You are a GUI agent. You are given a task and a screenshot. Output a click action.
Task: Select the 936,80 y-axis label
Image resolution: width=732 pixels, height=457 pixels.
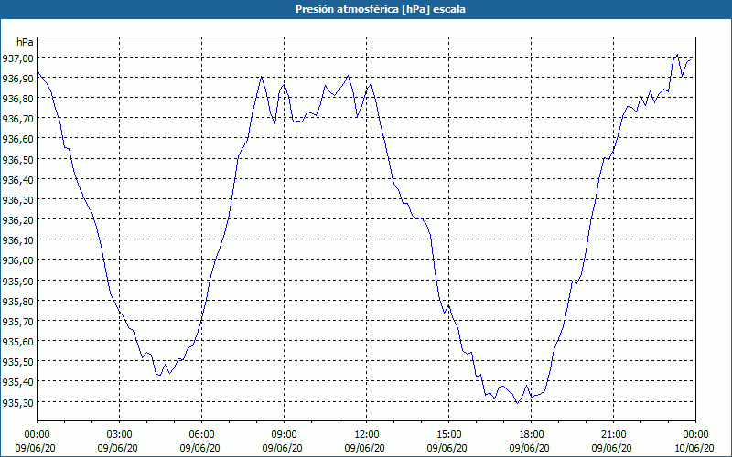(x=17, y=99)
